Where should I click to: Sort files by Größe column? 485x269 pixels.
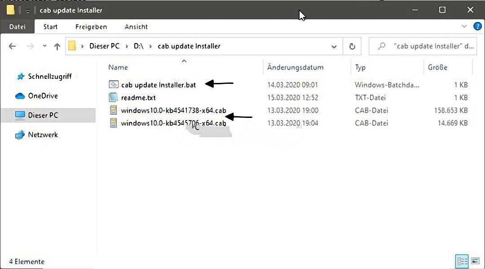click(438, 67)
